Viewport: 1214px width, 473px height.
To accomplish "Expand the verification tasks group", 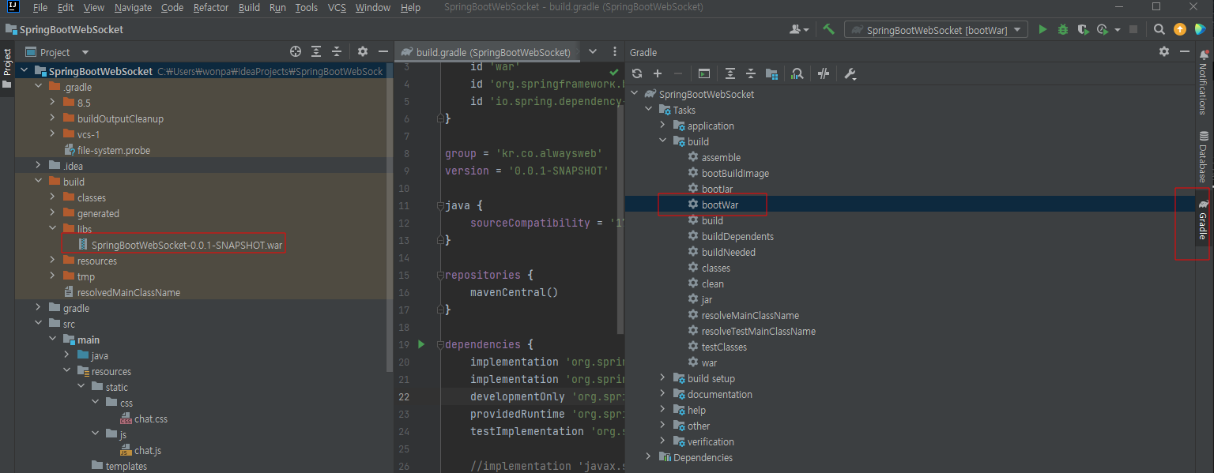I will (663, 441).
